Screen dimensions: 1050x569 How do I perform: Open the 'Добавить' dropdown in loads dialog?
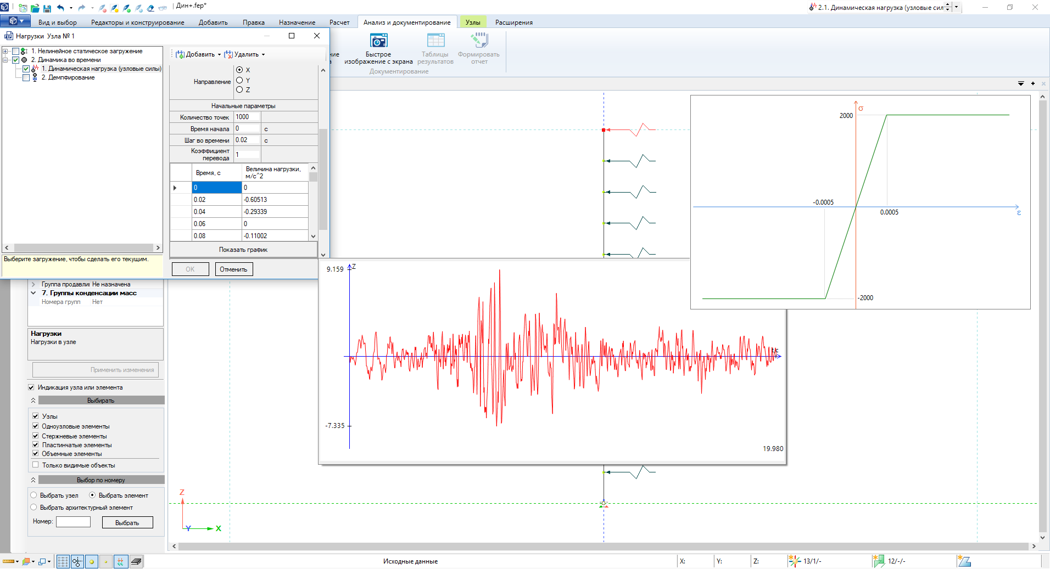point(198,54)
